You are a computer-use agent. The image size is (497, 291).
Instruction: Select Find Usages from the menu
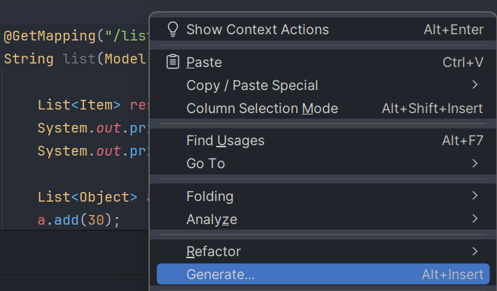[225, 140]
